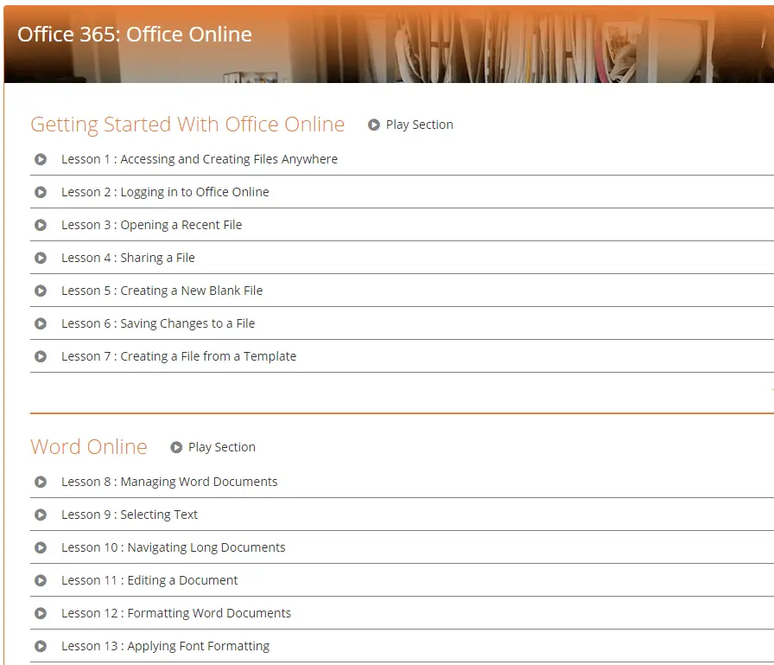Open Sharing a File lesson

click(128, 258)
